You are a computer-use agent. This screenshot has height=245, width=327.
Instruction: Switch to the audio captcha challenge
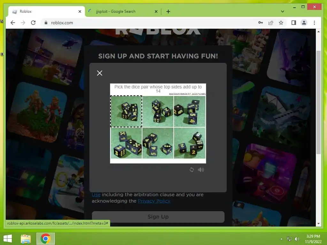[x=201, y=170]
